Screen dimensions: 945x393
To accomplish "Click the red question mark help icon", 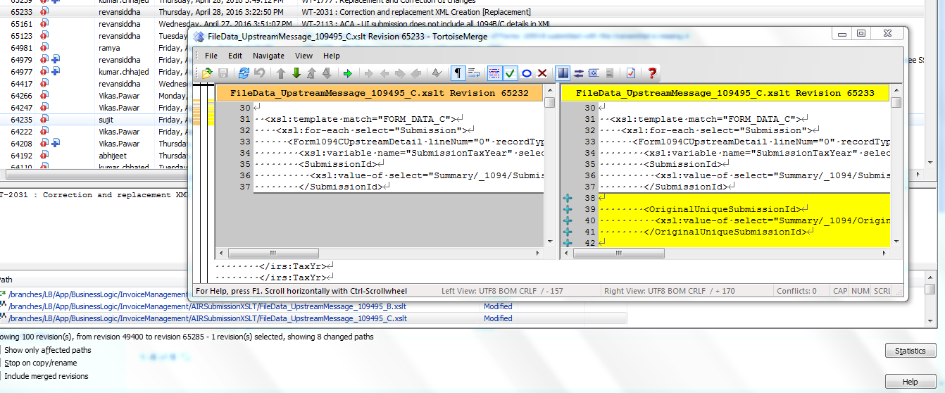I will point(652,73).
